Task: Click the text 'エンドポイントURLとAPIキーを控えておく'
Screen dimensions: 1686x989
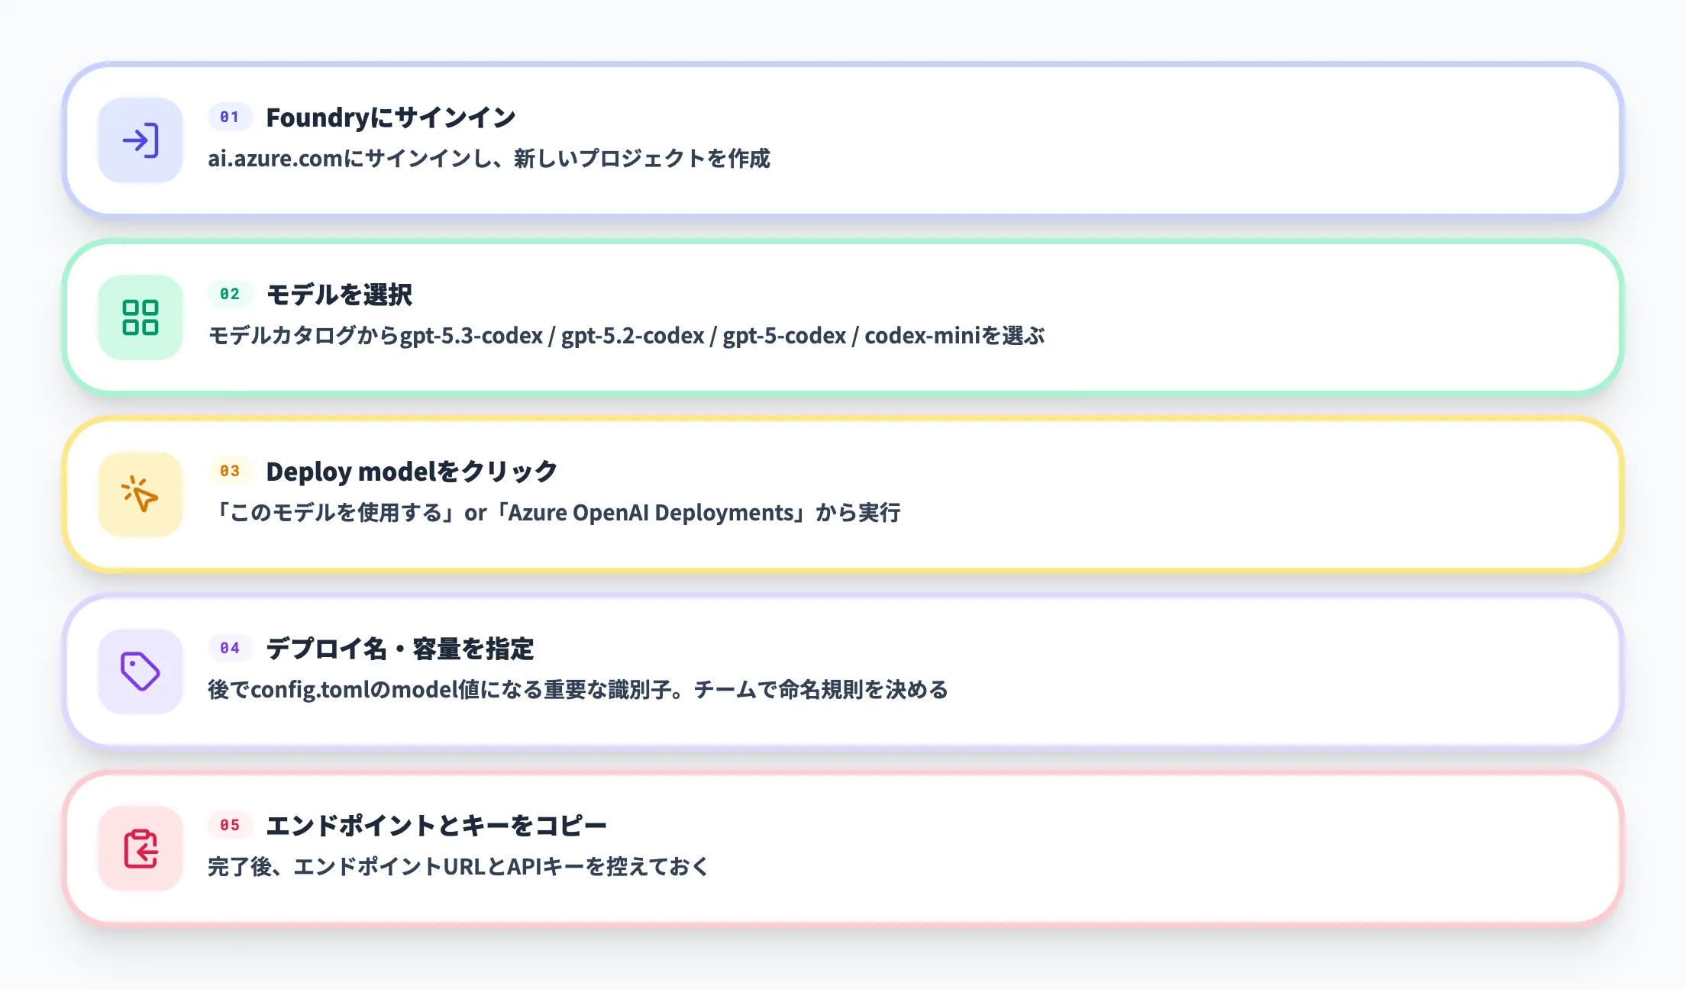Action: (501, 867)
